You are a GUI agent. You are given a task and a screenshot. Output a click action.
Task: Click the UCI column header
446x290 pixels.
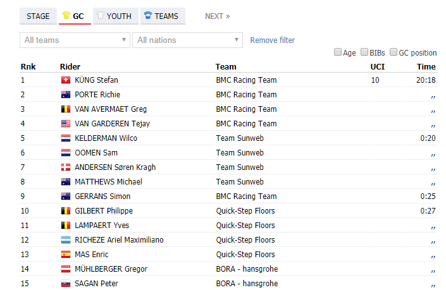(x=378, y=67)
